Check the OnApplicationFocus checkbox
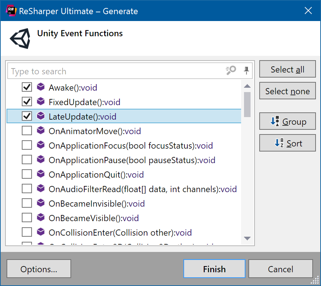This screenshot has height=286, width=321. pyautogui.click(x=27, y=145)
